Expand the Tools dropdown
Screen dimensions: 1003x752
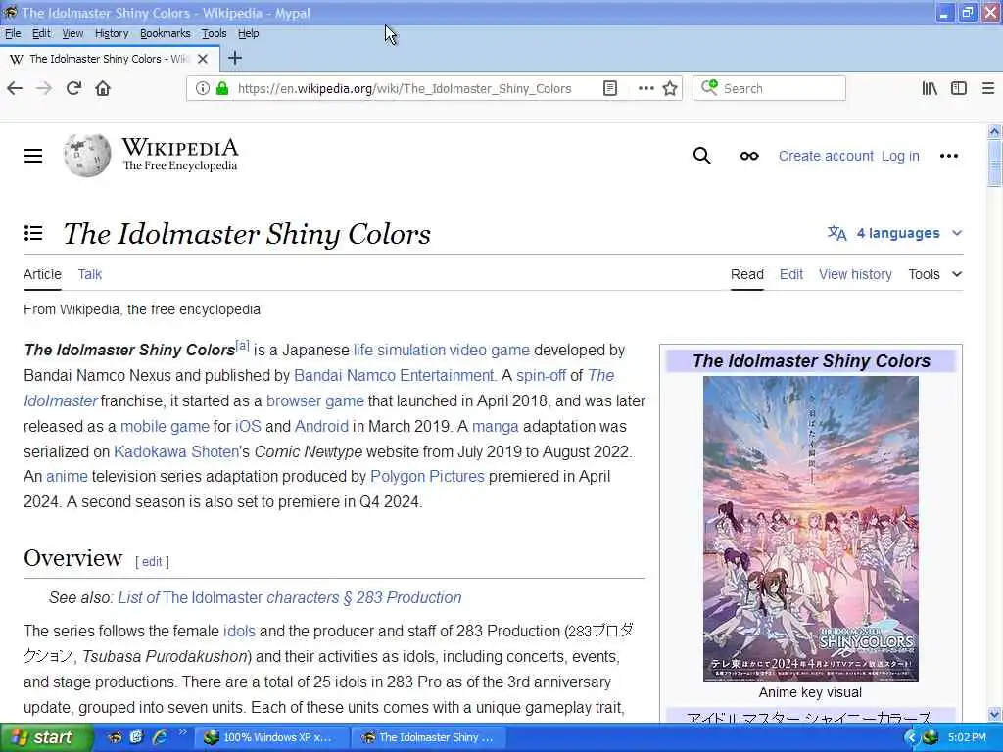coord(935,274)
